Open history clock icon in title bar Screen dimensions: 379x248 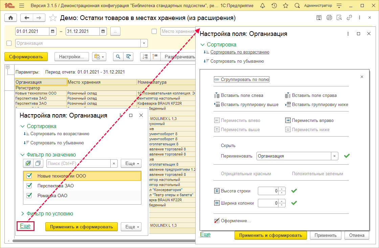[274, 5]
